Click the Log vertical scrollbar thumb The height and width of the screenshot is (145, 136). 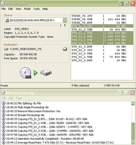click(133, 131)
